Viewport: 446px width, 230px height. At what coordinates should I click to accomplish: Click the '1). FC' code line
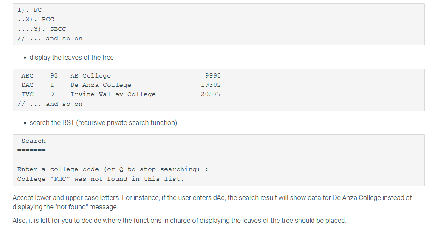click(x=29, y=10)
